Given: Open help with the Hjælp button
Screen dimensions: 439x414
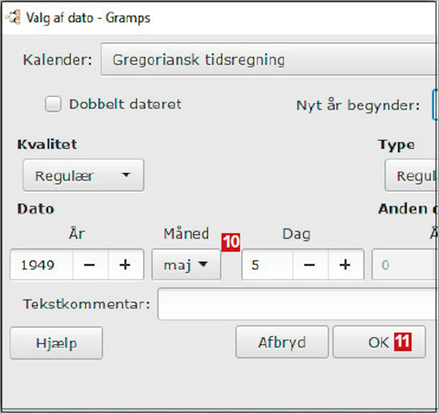Looking at the screenshot, I should (x=56, y=343).
